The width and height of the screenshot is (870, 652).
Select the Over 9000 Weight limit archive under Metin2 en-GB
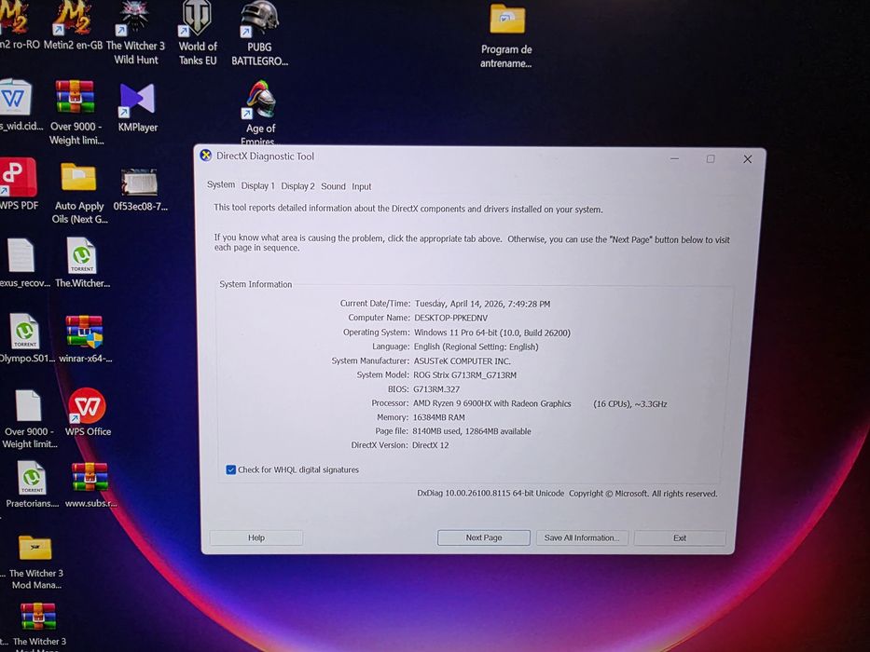pyautogui.click(x=76, y=113)
